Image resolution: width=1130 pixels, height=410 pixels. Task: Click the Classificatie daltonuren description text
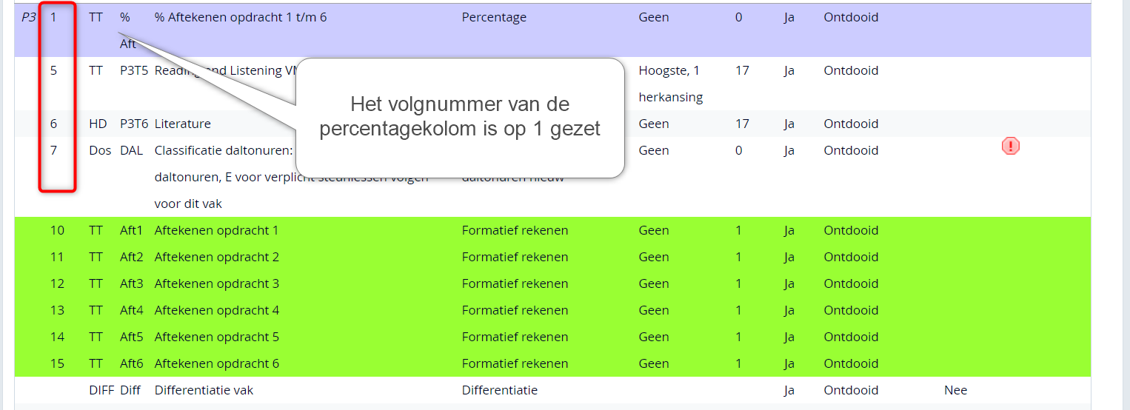[x=224, y=150]
